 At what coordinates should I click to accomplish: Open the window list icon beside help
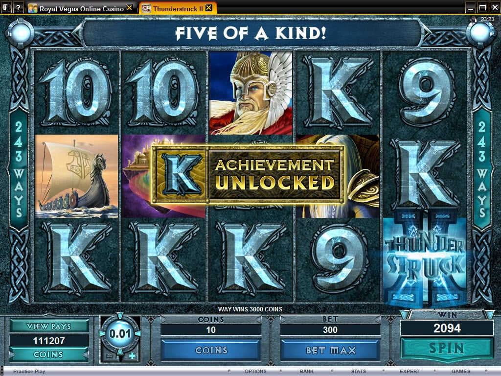point(6,7)
